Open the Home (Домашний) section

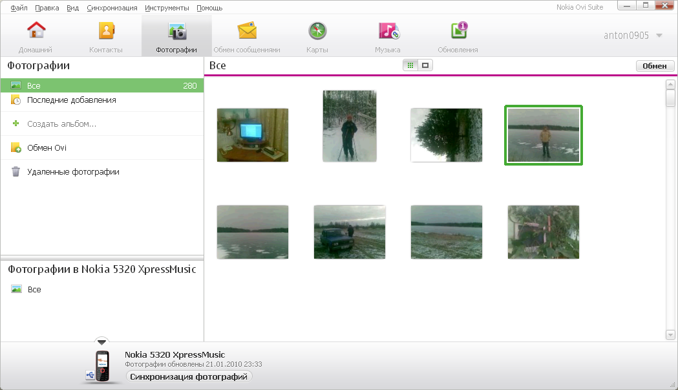pos(36,38)
